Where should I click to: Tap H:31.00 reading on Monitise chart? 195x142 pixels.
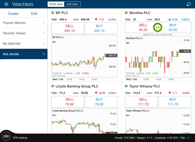point(130,73)
